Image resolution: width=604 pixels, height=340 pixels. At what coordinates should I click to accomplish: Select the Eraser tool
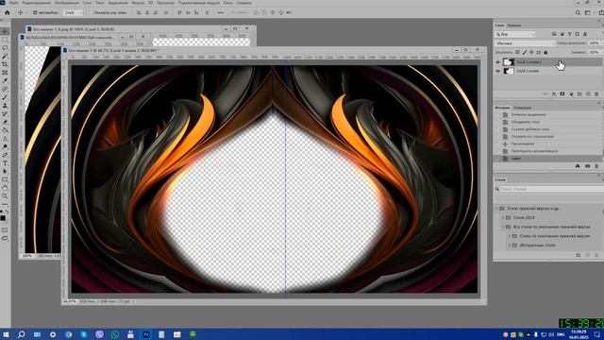[5, 122]
